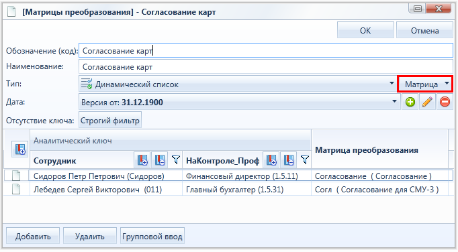The width and height of the screenshot is (458, 252).
Task: Select the Лебедев Сергей Викторович row
Action: click(x=226, y=190)
